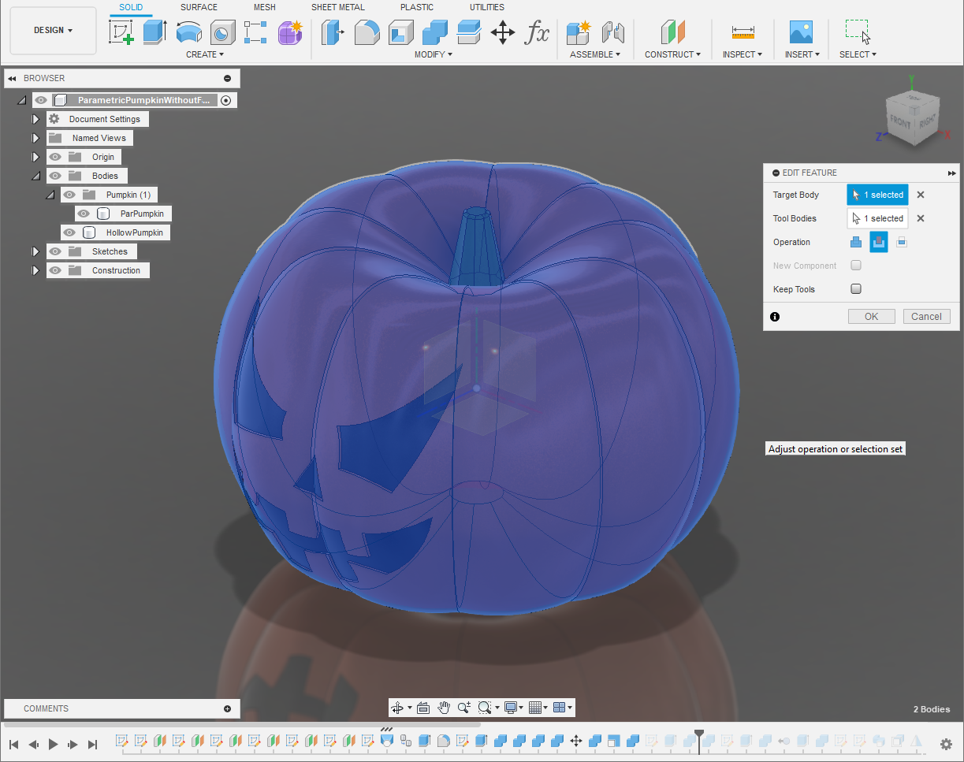Viewport: 964px width, 762px height.
Task: Choose the Join operation icon
Action: [x=856, y=242]
